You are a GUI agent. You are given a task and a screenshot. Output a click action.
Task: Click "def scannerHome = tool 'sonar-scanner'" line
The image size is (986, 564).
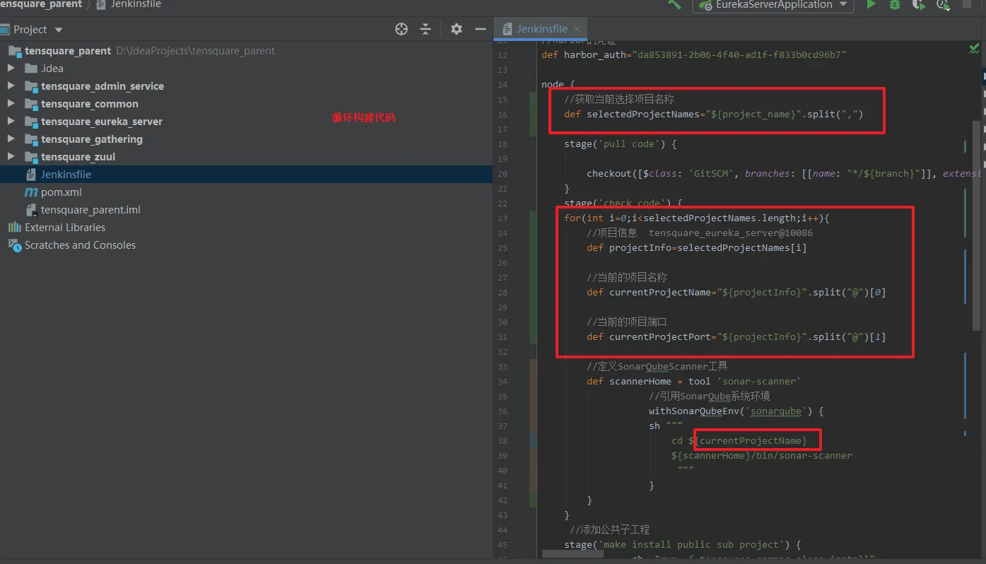[694, 382]
